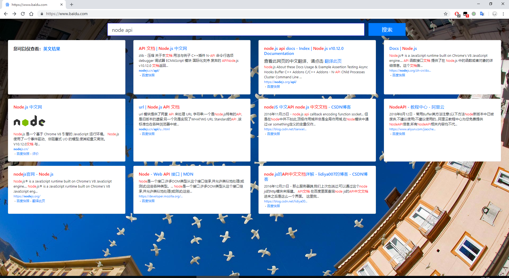The image size is (509, 278).
Task: Open 'API 文档 | Node.js 中文网' result
Action: (x=163, y=48)
